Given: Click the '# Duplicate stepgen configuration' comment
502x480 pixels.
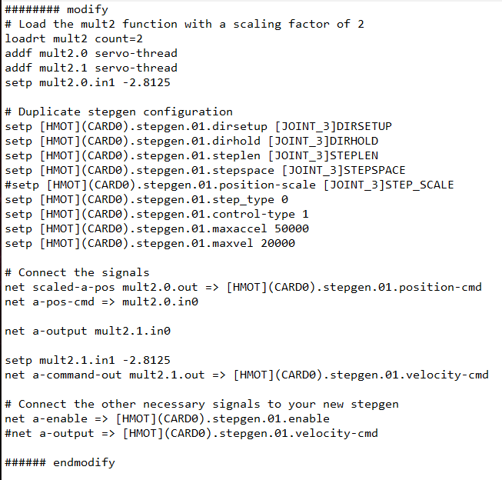Looking at the screenshot, I should click(118, 112).
